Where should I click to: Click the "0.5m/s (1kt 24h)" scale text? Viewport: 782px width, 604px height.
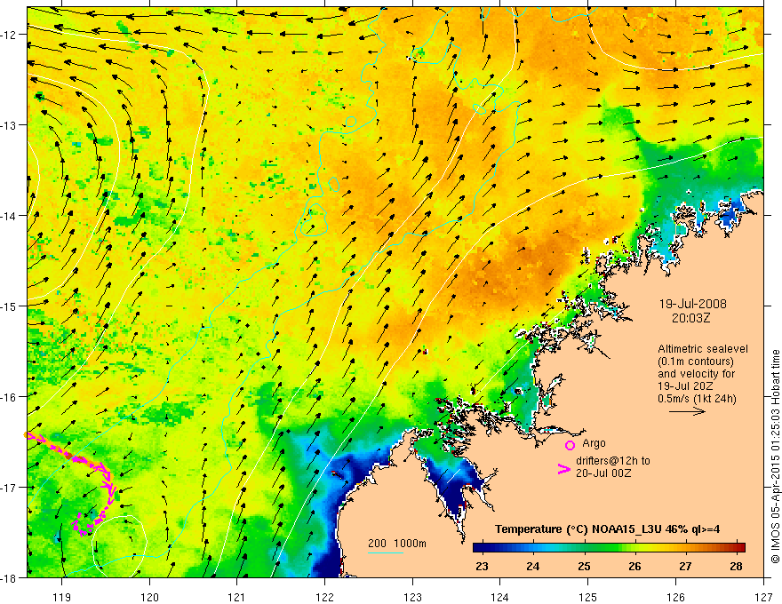coord(697,398)
